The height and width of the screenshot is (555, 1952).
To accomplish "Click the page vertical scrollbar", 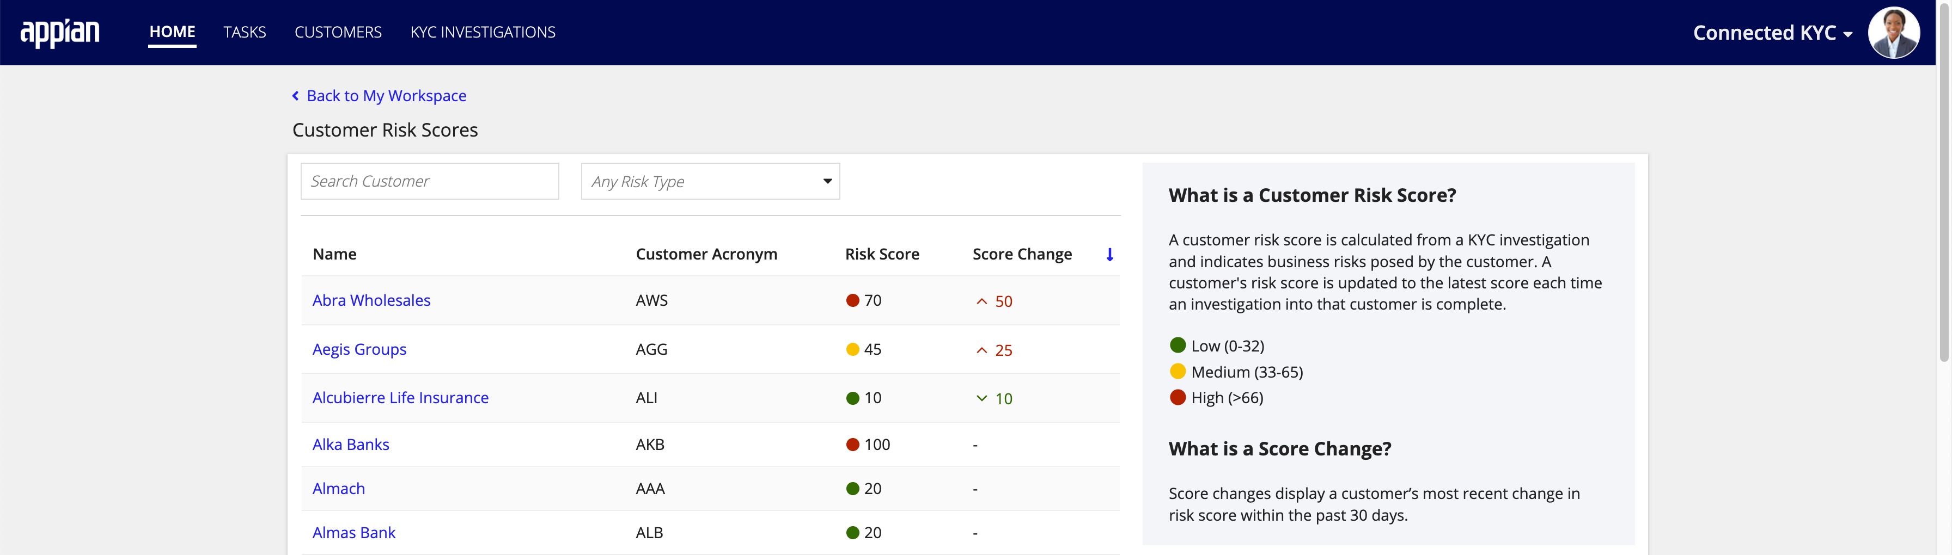I will click(1944, 182).
